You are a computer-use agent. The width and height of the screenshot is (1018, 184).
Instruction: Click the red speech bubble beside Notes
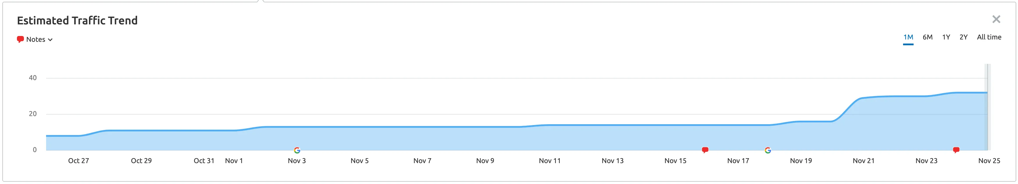(x=20, y=39)
